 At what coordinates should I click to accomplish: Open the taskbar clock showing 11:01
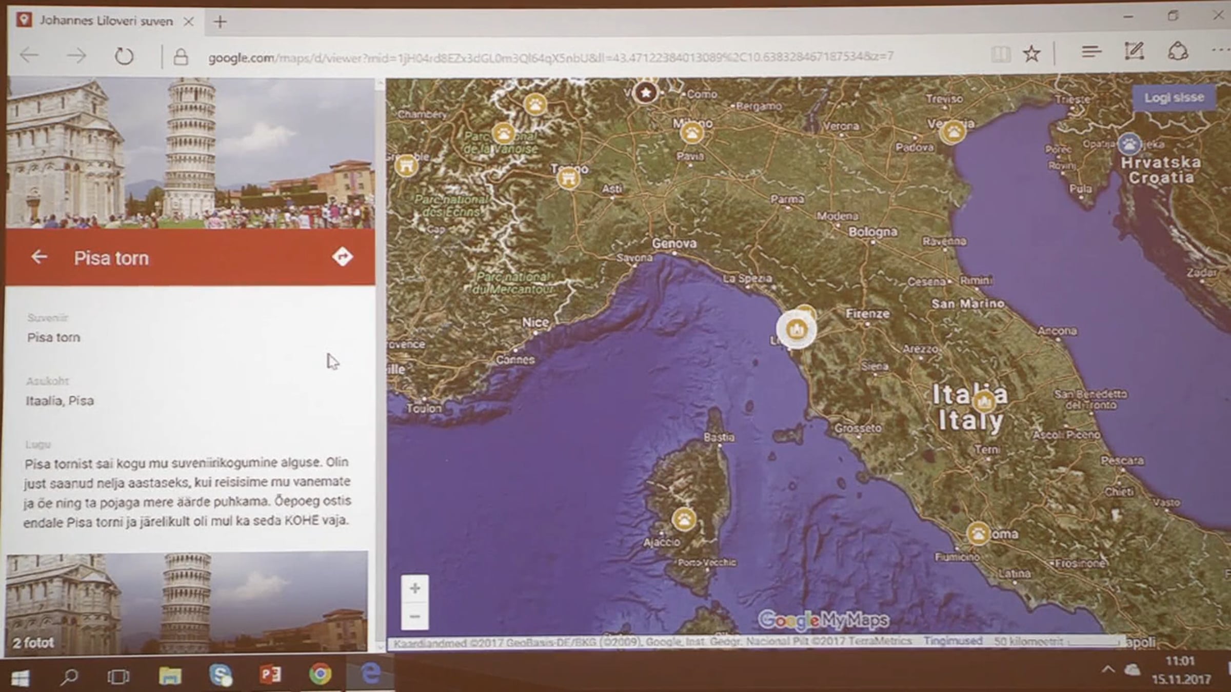point(1181,670)
